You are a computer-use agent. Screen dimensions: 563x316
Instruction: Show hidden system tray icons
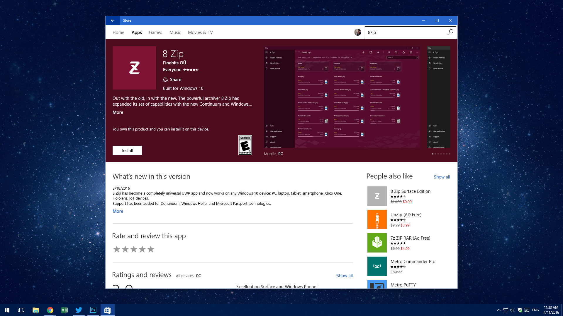[498, 310]
